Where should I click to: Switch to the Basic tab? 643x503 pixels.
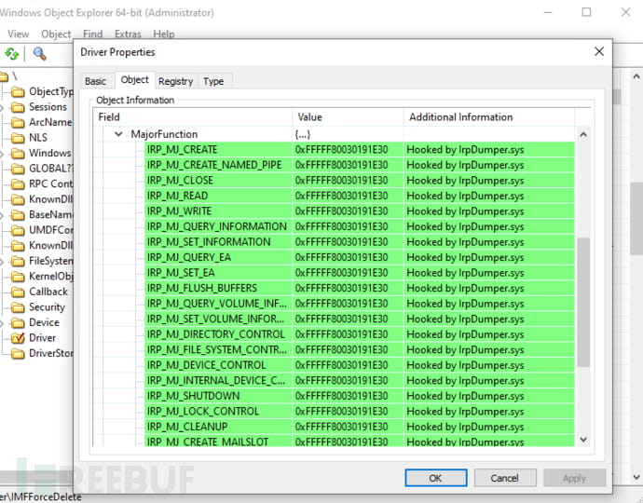coord(95,81)
